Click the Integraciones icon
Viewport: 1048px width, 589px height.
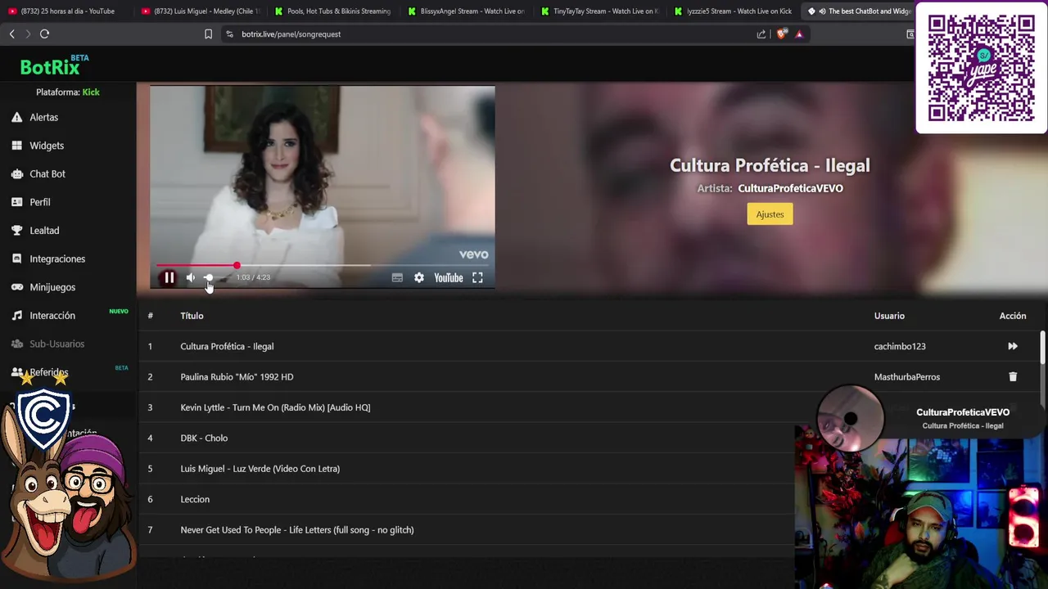pos(16,259)
